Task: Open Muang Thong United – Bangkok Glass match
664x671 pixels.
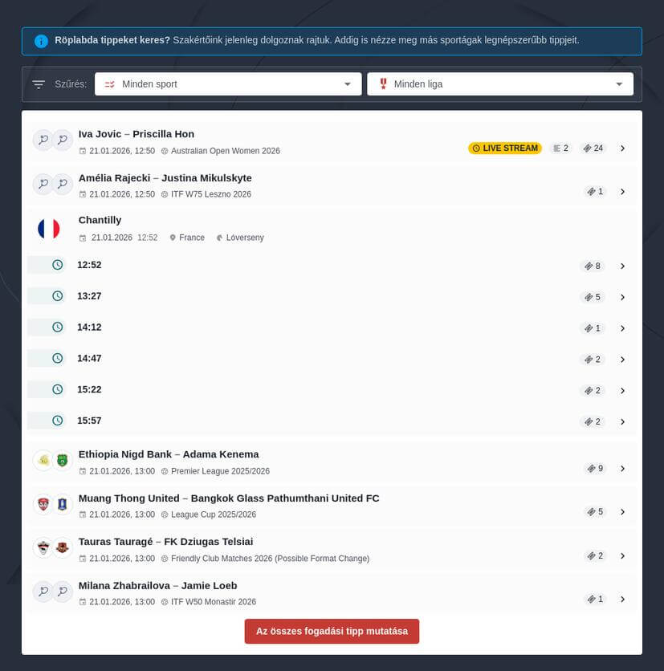Action: pos(229,498)
